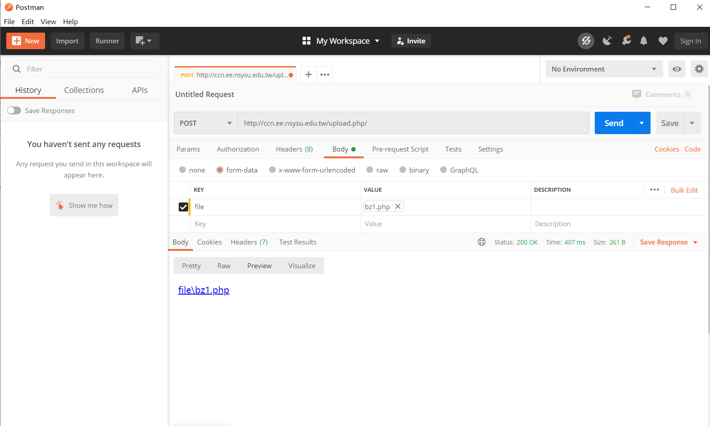Open manage environments gear icon
Viewport: 710px width, 426px height.
699,69
